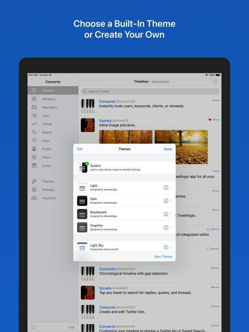249x332 pixels.
Task: Expand the Light theme chevron
Action: (x=171, y=187)
